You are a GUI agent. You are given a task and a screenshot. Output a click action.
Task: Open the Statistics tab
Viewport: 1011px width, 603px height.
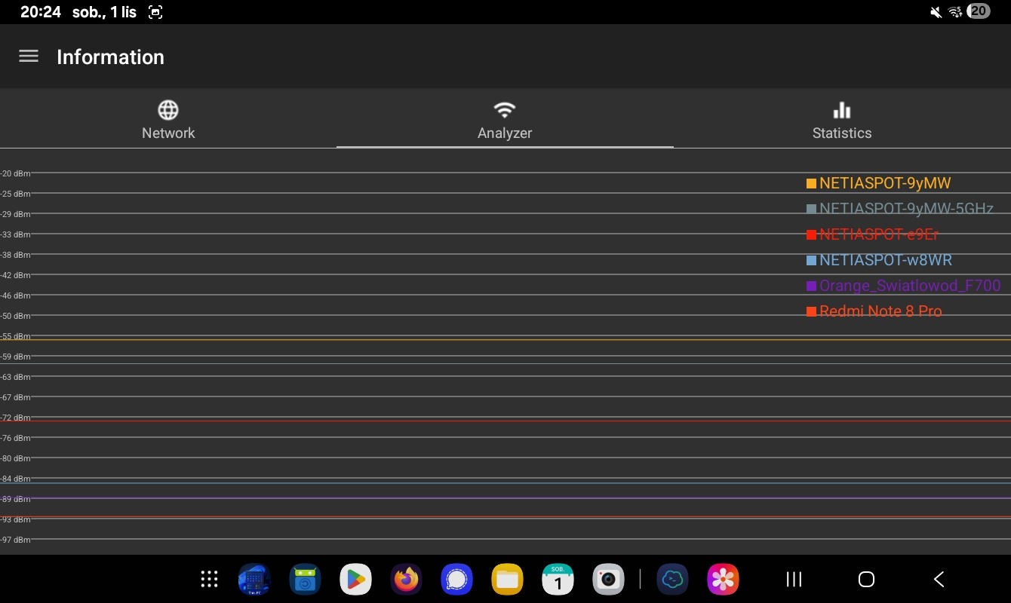click(x=841, y=120)
